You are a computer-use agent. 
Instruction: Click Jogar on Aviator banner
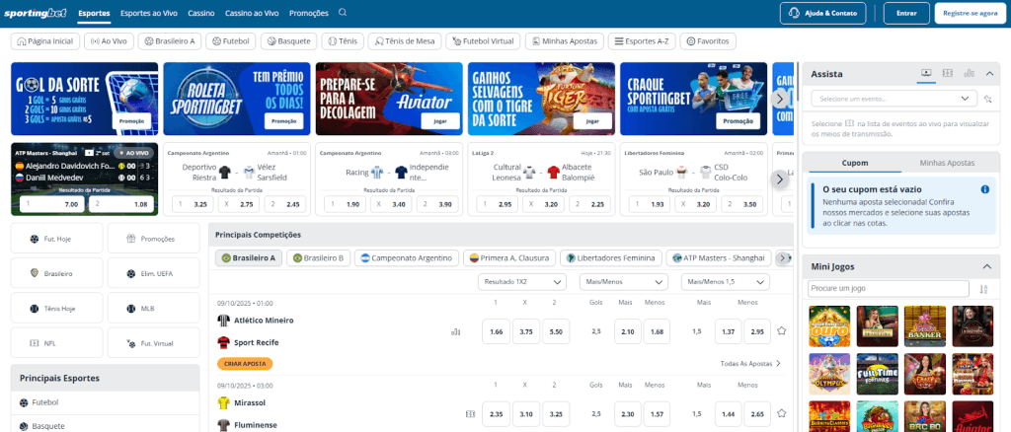click(439, 121)
